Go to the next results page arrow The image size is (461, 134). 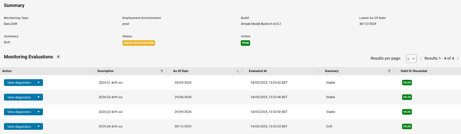click(x=458, y=58)
